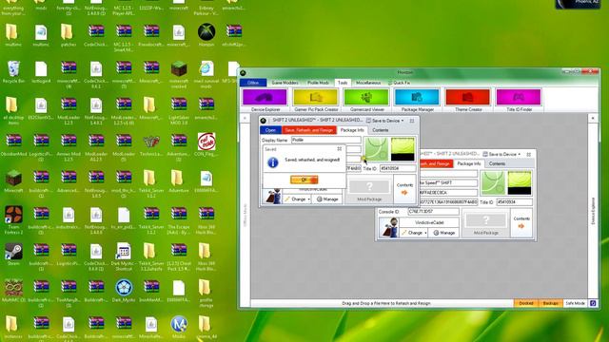Click Manage in the rear package window

(444, 233)
